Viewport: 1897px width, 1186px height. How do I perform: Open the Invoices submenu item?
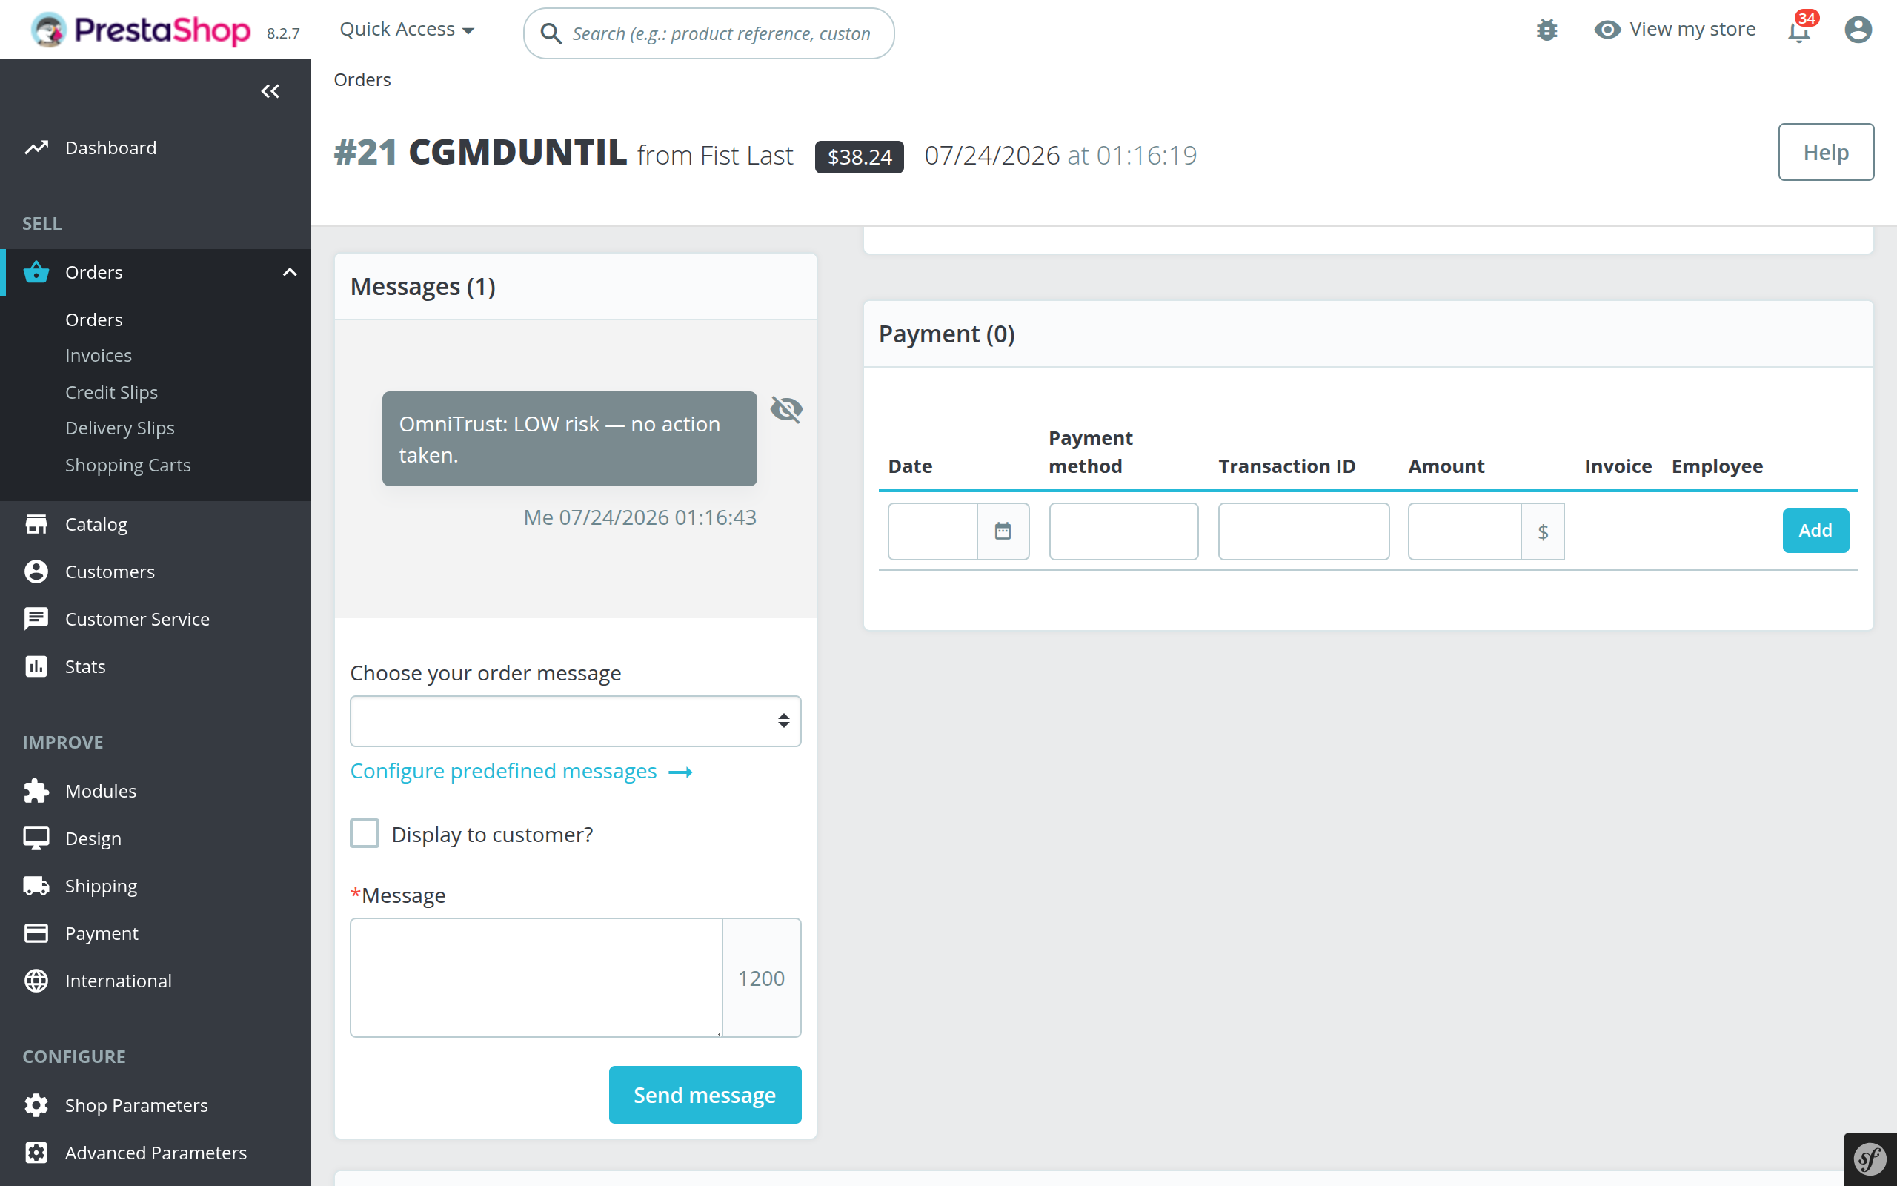click(x=99, y=355)
